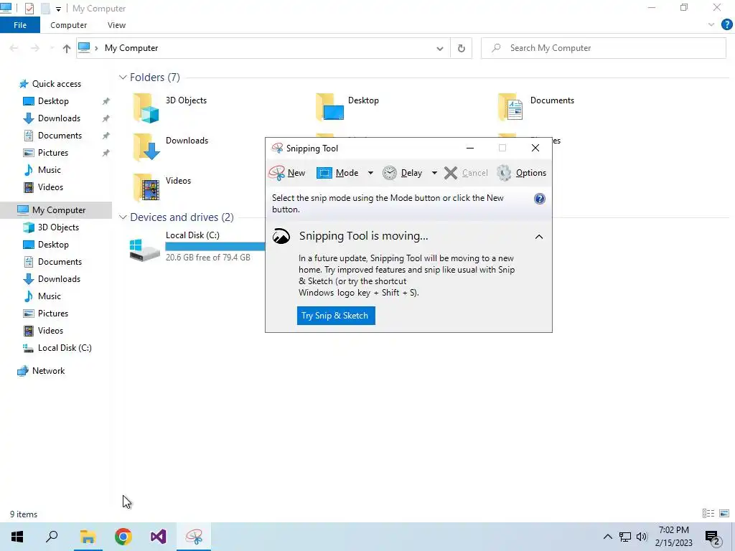735x551 pixels.
Task: Open the Quick Access Toolbar dropdown
Action: [x=58, y=9]
